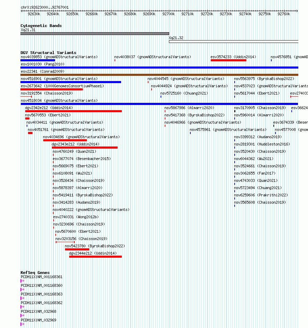Click nsv6044362 (Wu2021) label
308x328 pixels.
point(254,159)
